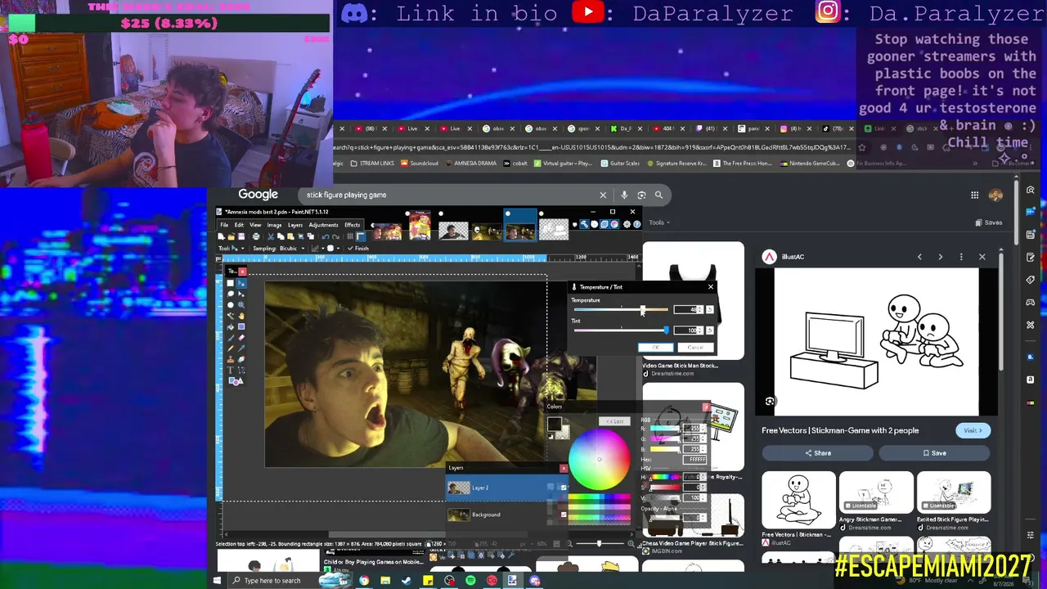Reset the Temperature value
Image resolution: width=1047 pixels, height=589 pixels.
709,309
